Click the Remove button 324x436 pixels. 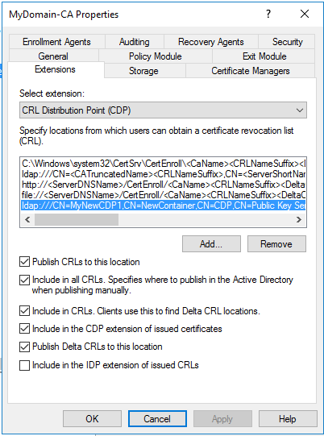click(x=276, y=244)
